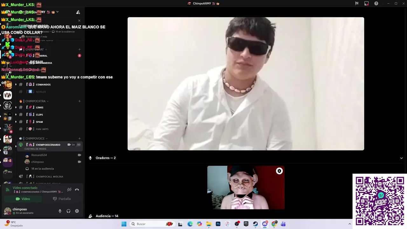This screenshot has width=407, height=229.
Task: Select user Roman6534 in the stage list
Action: tap(39, 155)
